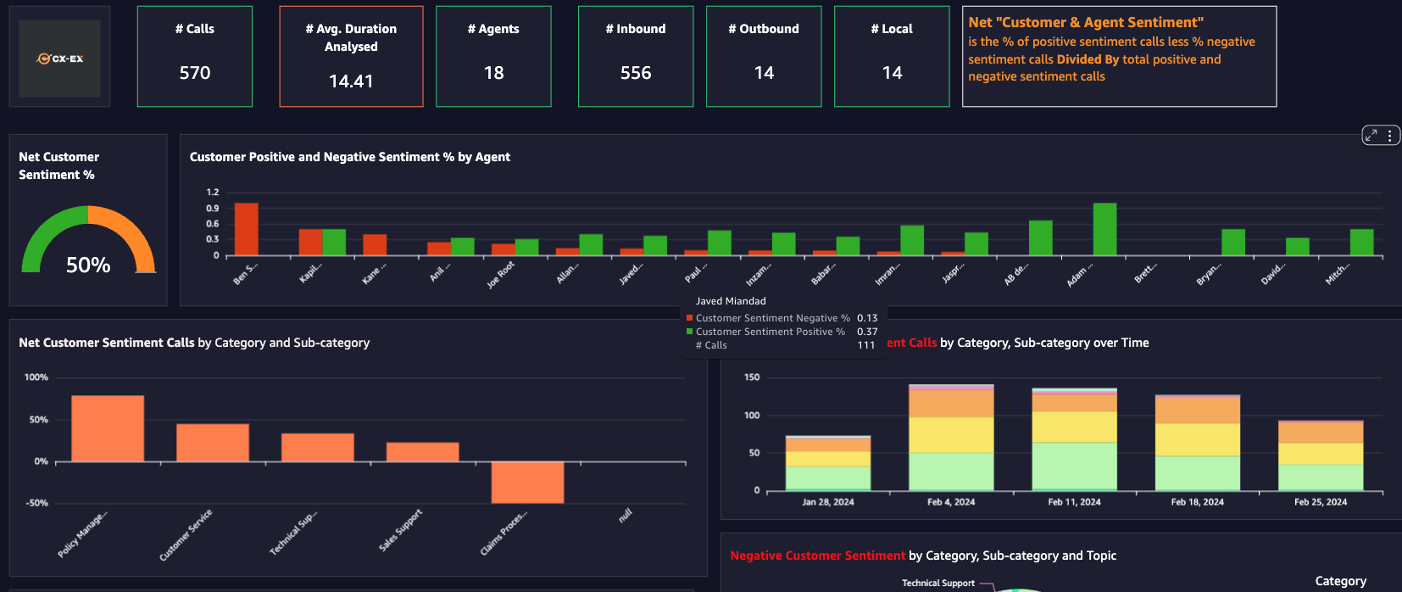Click Customer Sentiment Positive % tooltip entry
This screenshot has height=592, width=1402.
(x=782, y=332)
